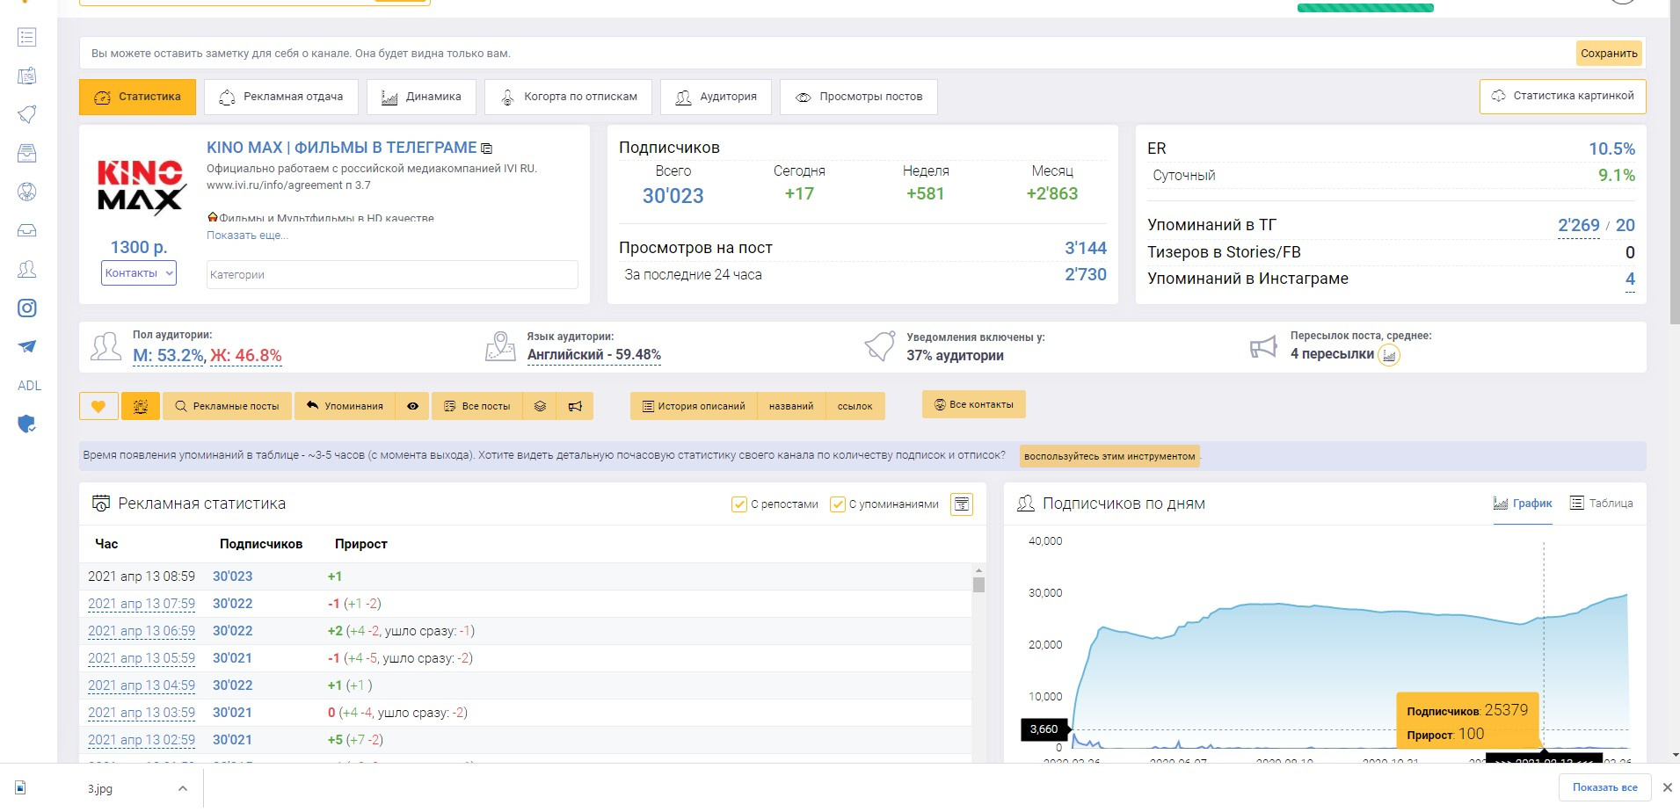Uncheck the С упоминаниями checkbox
This screenshot has width=1680, height=812.
[x=838, y=504]
